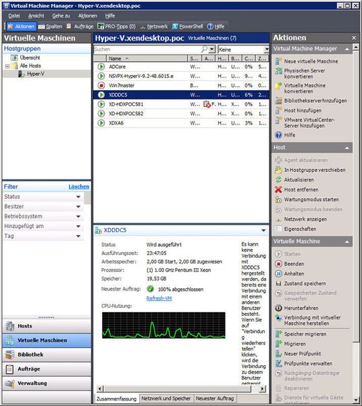362x406 pixels.
Task: Click the blue Hilfe icon in Aktionen pane
Action: coord(278,135)
